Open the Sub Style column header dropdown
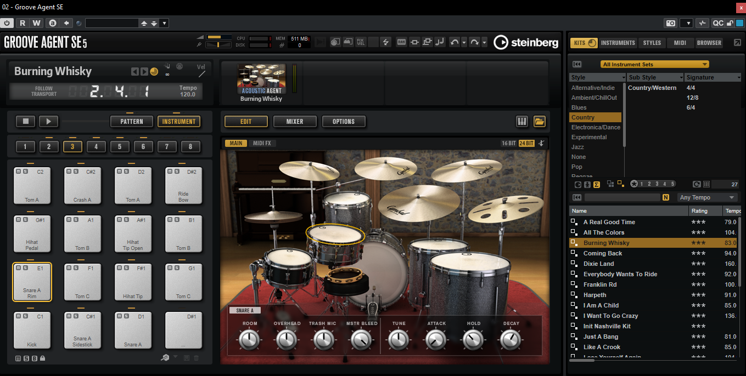Viewport: 746px width, 376px height. (x=681, y=77)
